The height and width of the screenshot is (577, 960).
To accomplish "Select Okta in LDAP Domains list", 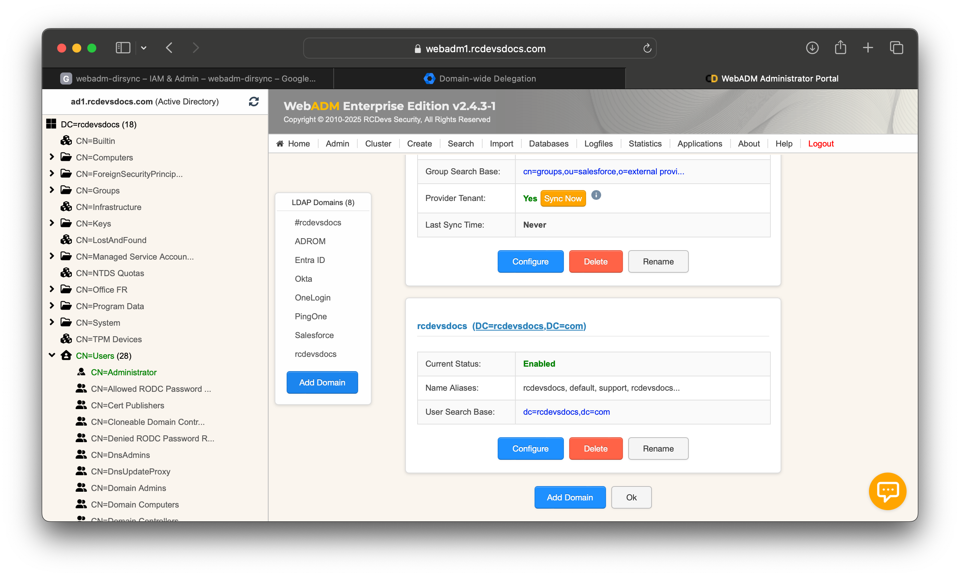I will tap(303, 279).
